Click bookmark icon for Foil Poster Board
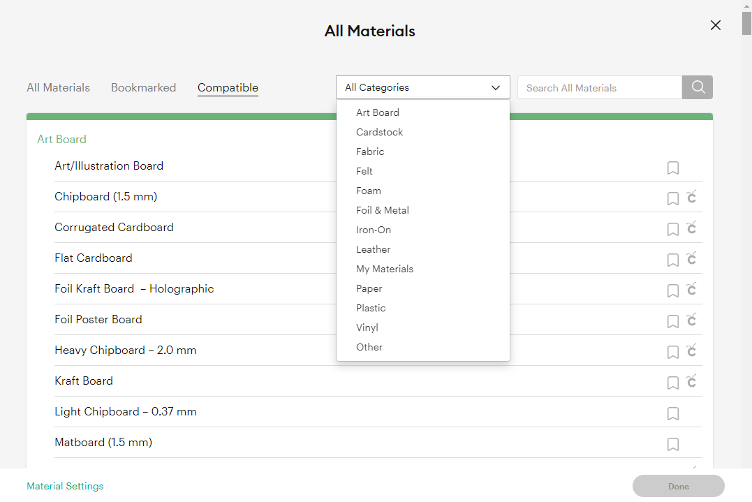The image size is (752, 502). coord(672,321)
